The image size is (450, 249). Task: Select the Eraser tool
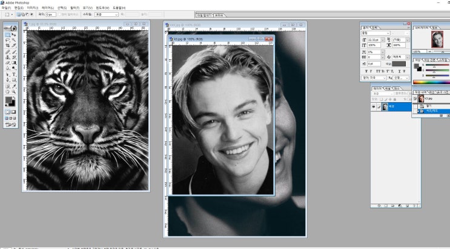pos(8,63)
